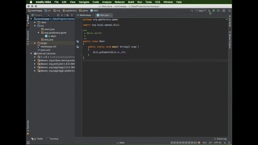The width and height of the screenshot is (258, 145).
Task: Open the Main run configuration dropdown
Action: tap(201, 11)
